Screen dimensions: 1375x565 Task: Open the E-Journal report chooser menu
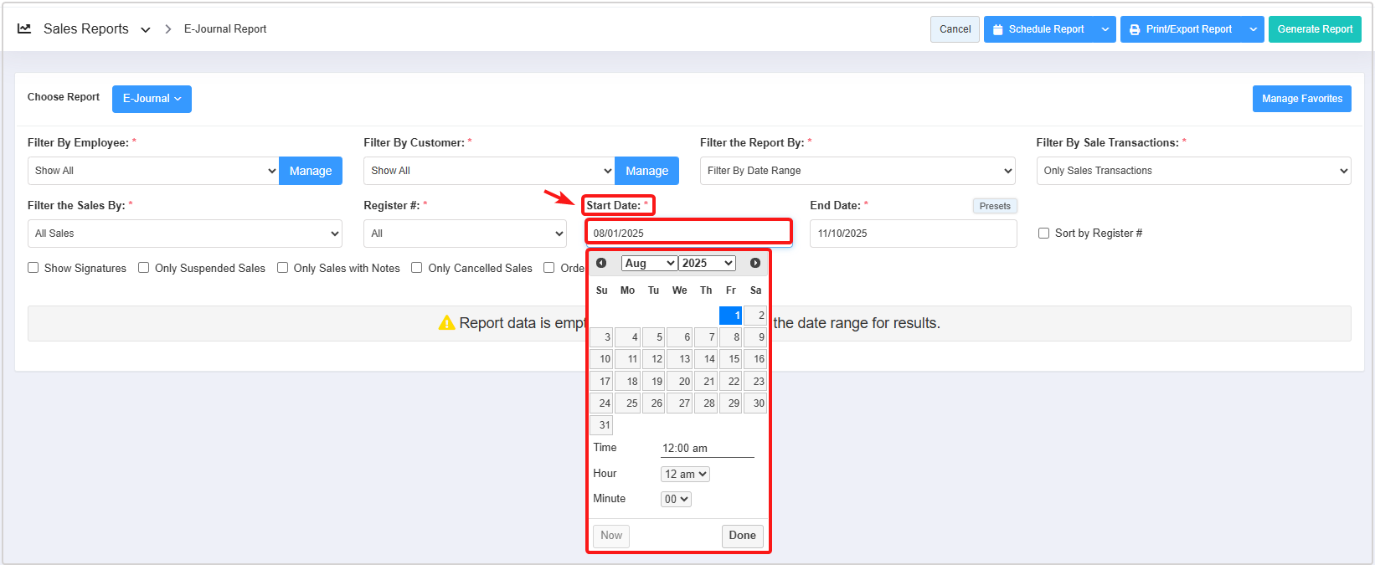pyautogui.click(x=152, y=99)
